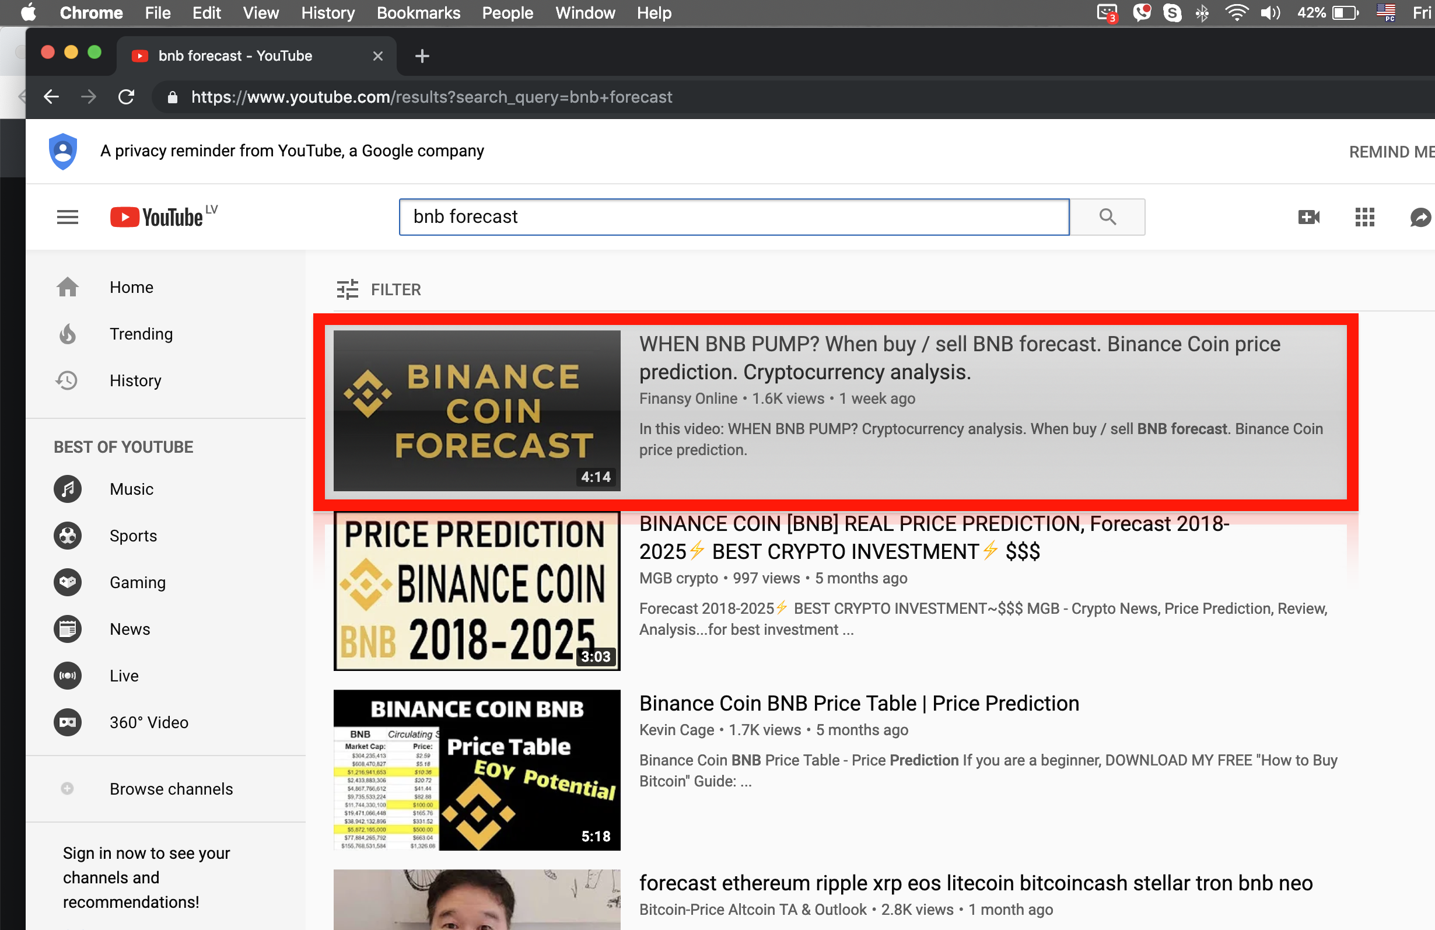Click the News icon in sidebar
1435x930 pixels.
pos(68,629)
